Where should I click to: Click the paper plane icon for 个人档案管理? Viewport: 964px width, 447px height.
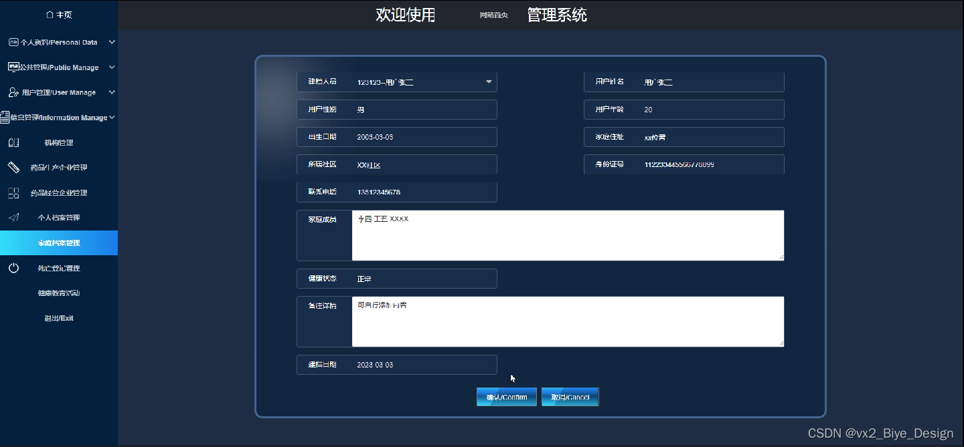(13, 218)
